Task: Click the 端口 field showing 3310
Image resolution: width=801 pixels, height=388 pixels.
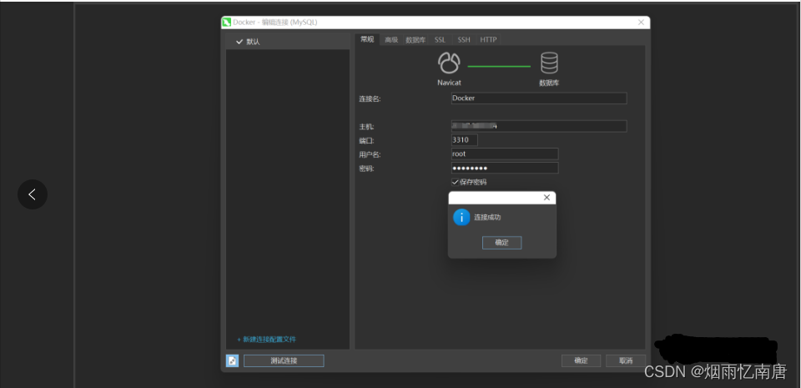Action: [x=465, y=140]
